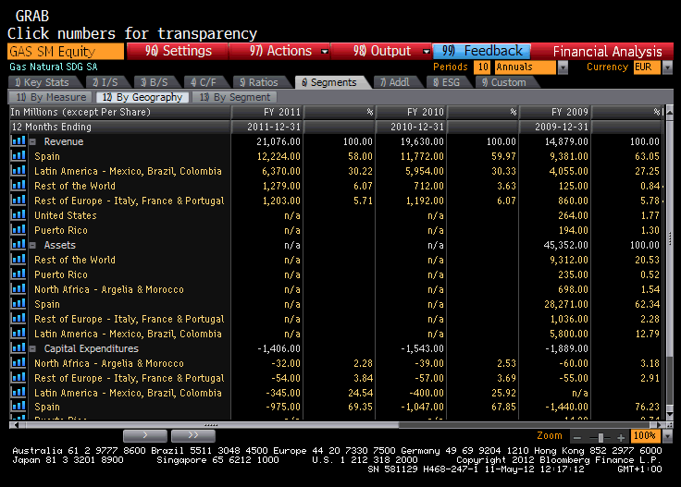
Task: Chart the Latin America revenue row
Action: pos(19,171)
